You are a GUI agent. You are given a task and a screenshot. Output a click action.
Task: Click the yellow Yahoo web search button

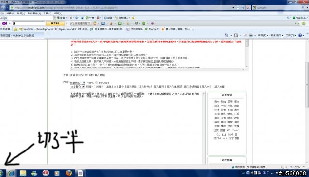[56, 23]
